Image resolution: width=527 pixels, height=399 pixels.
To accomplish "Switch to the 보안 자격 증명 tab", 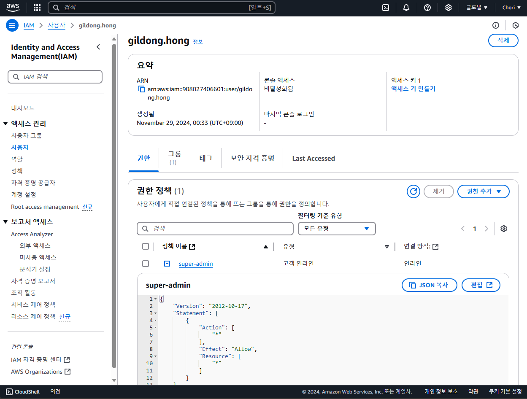I will (252, 159).
